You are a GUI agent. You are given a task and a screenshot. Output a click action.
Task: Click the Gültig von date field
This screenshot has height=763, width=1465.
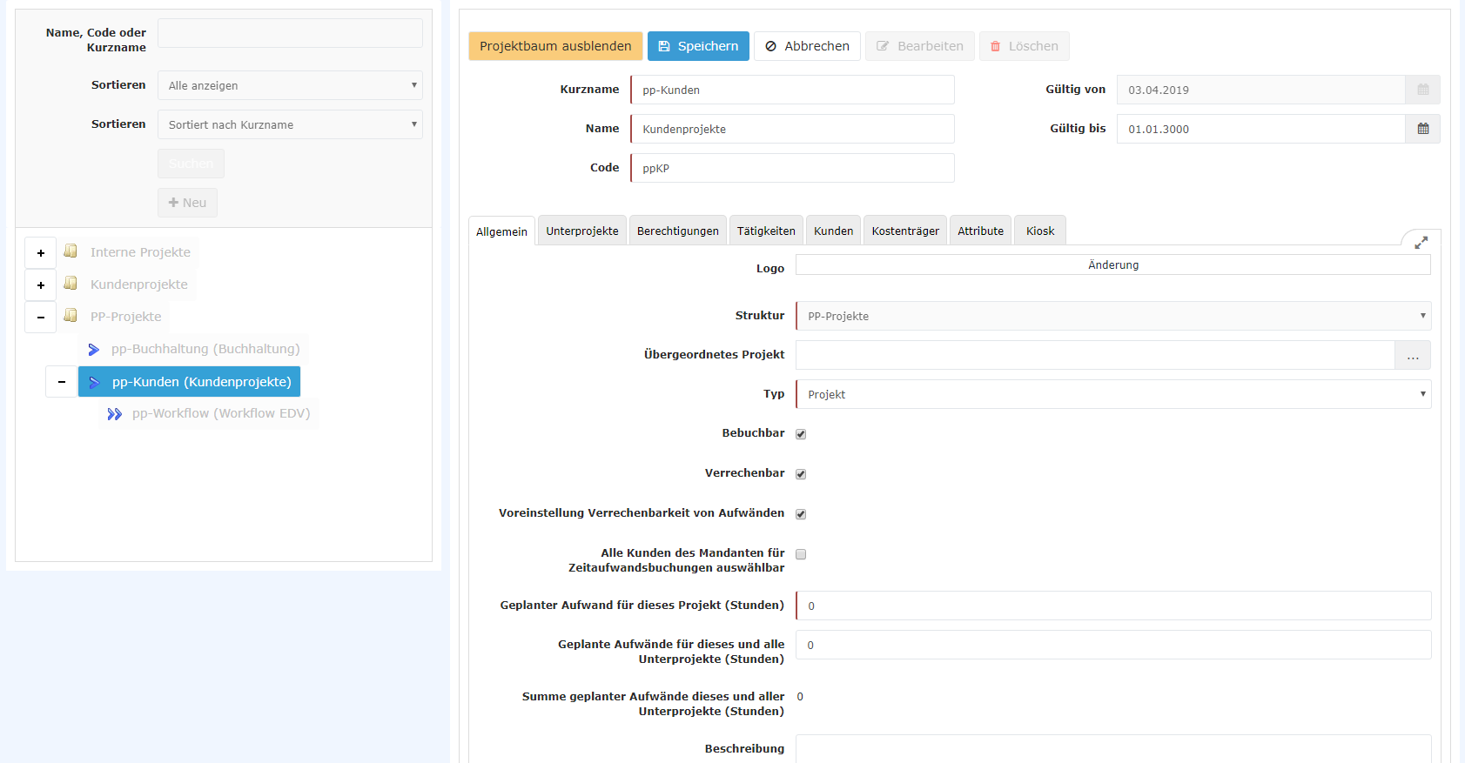coord(1260,90)
